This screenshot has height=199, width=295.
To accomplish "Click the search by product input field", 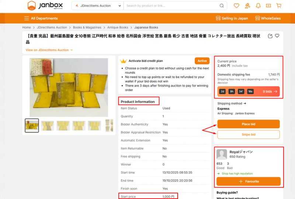I will click(x=171, y=6).
